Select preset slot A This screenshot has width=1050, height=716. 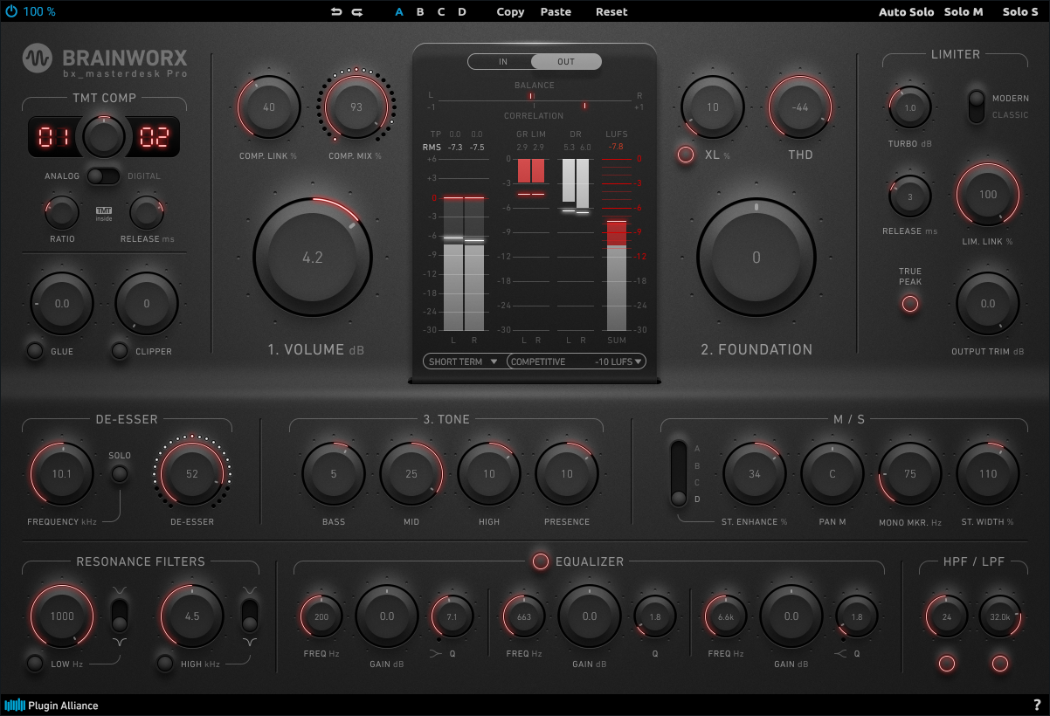[x=399, y=12]
